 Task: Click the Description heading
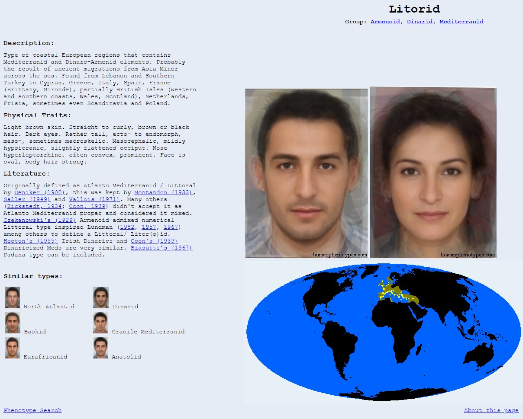(29, 43)
